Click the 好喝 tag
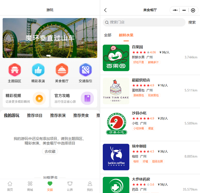The height and width of the screenshot is (193, 200). 145,161
